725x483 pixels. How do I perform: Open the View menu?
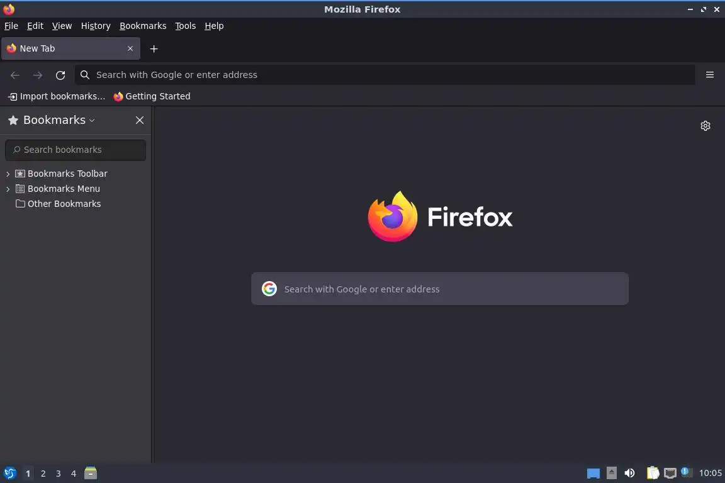[x=62, y=26]
